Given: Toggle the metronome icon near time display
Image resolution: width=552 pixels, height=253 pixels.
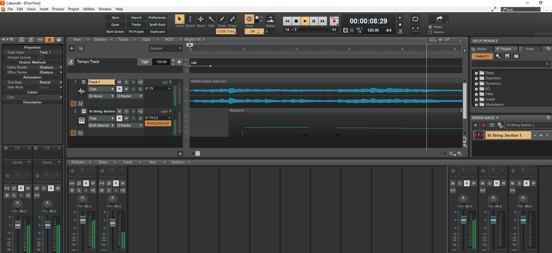Looking at the screenshot, I should pos(400,31).
